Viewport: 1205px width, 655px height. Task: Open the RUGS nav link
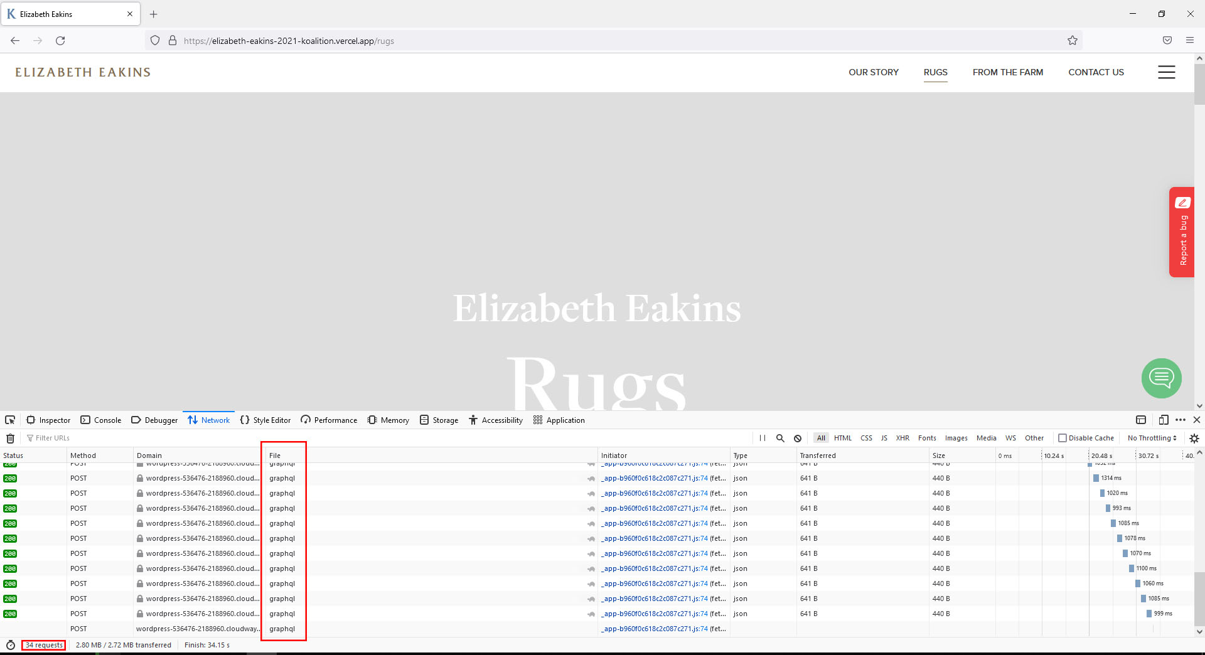(935, 72)
